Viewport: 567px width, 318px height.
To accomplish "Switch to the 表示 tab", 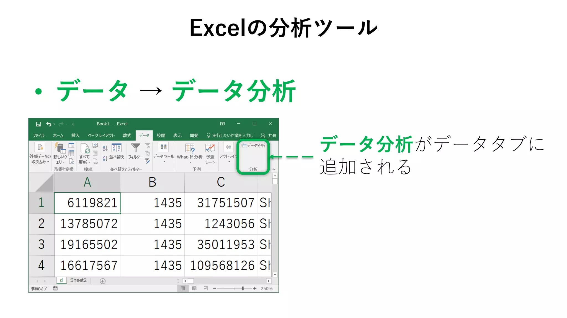I will tap(177, 136).
